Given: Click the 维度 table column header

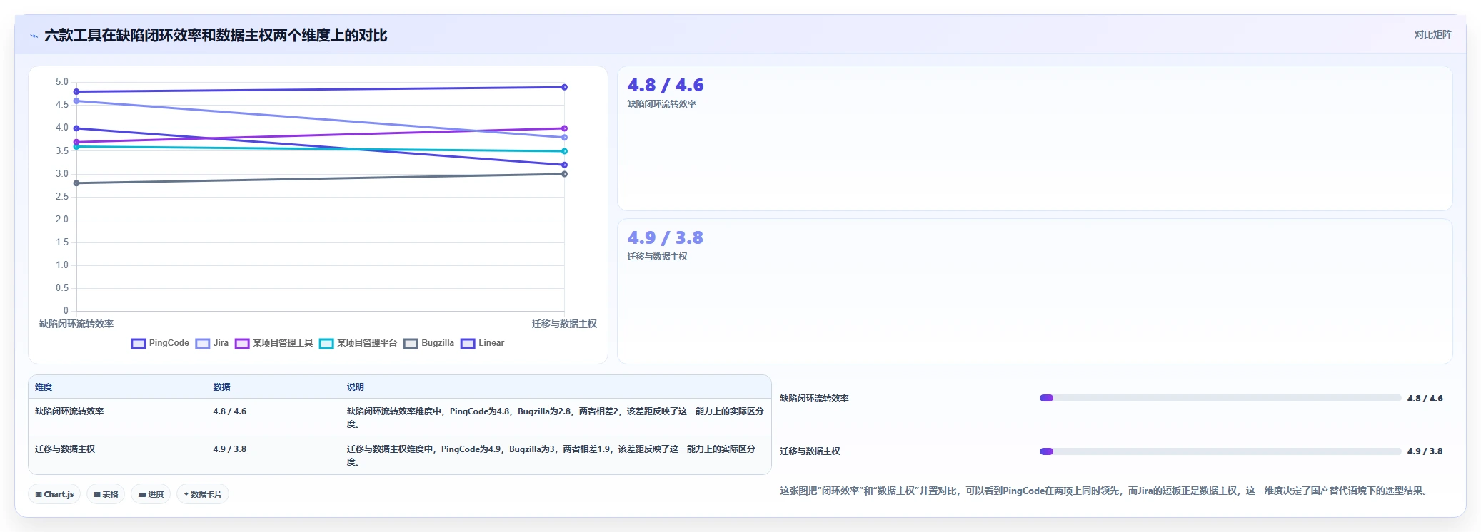Looking at the screenshot, I should click(44, 387).
